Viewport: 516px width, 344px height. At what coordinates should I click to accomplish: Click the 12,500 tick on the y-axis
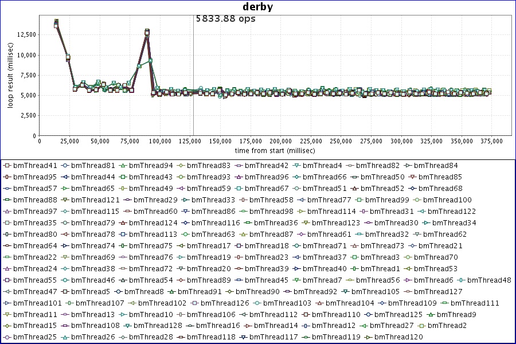coord(25,34)
